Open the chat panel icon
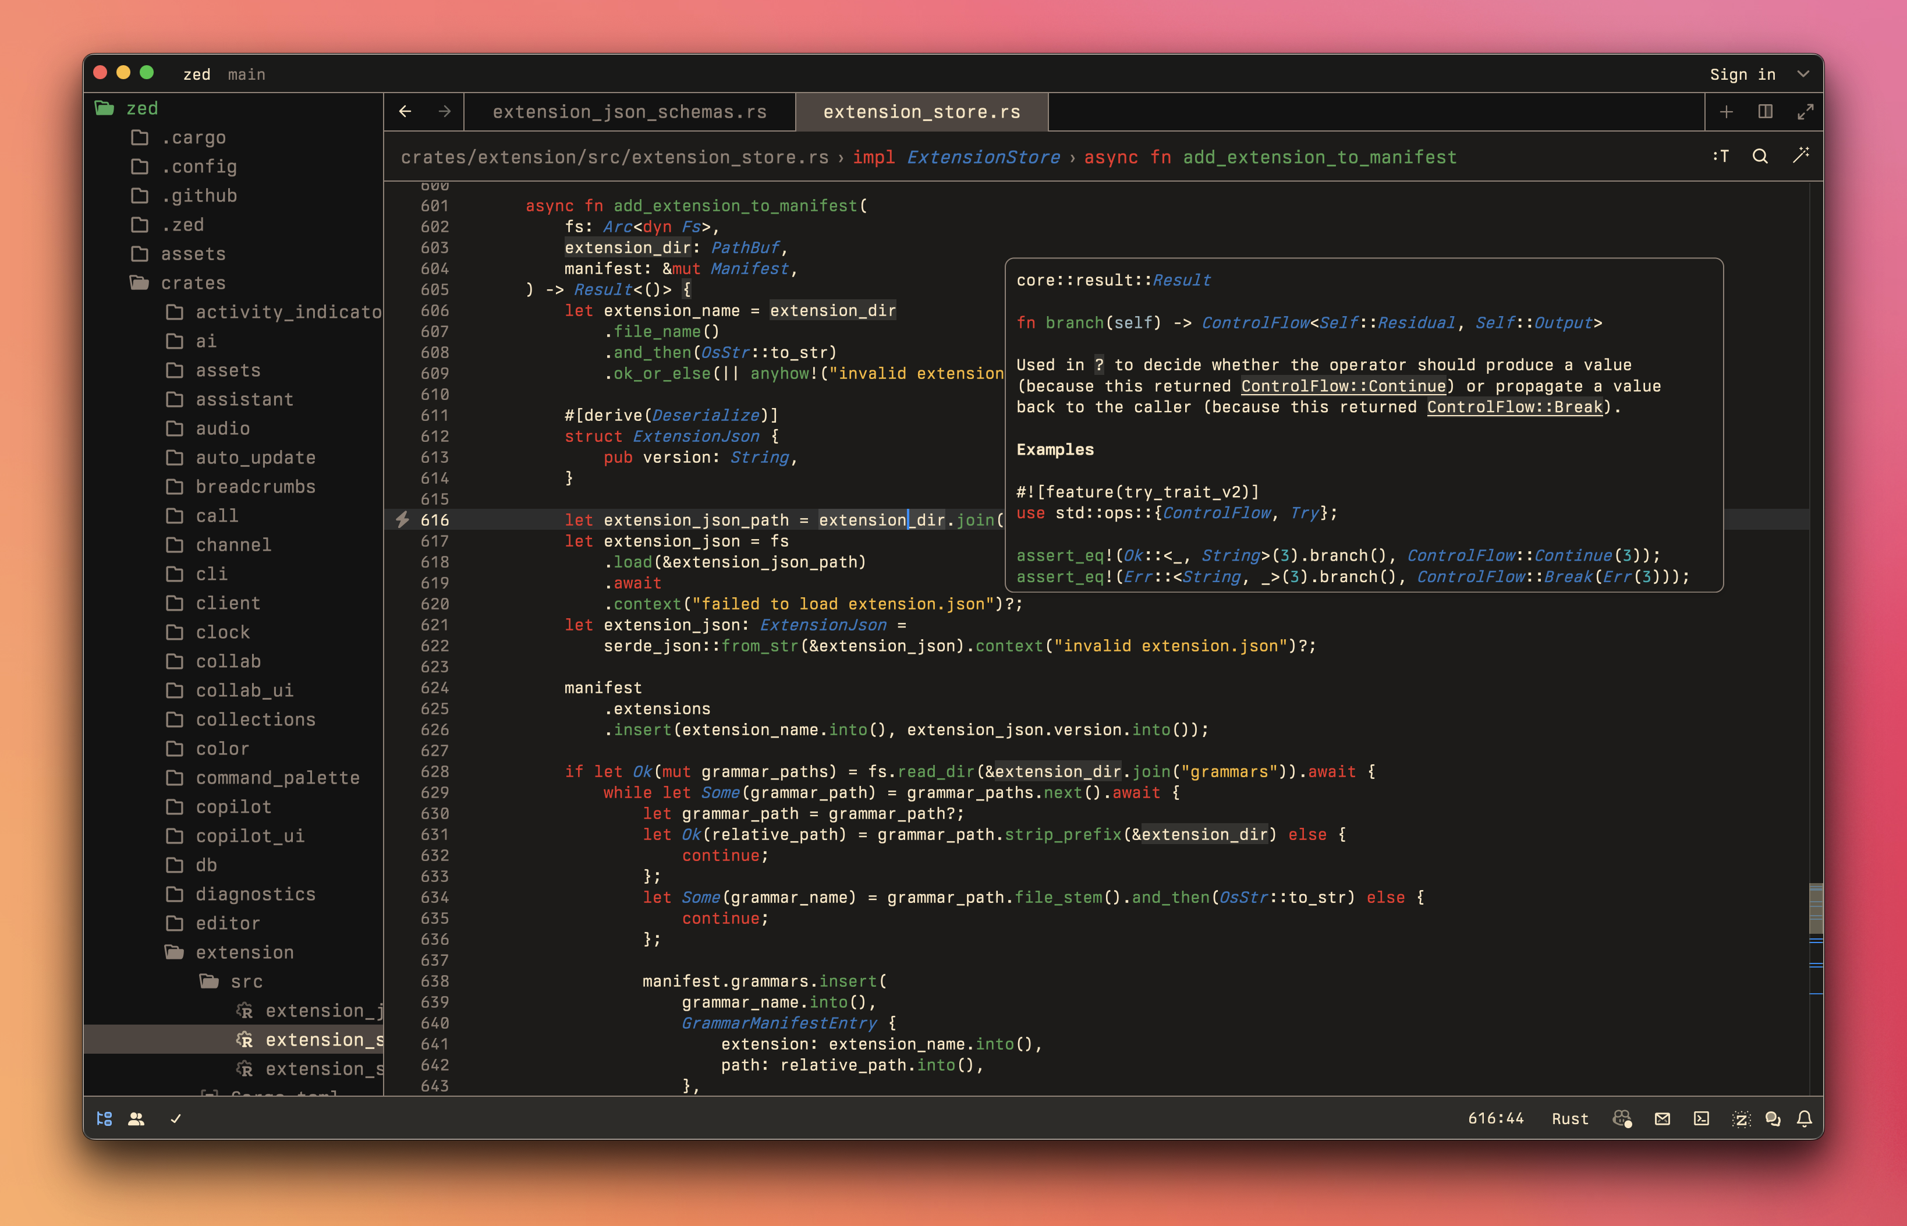 [1773, 1118]
